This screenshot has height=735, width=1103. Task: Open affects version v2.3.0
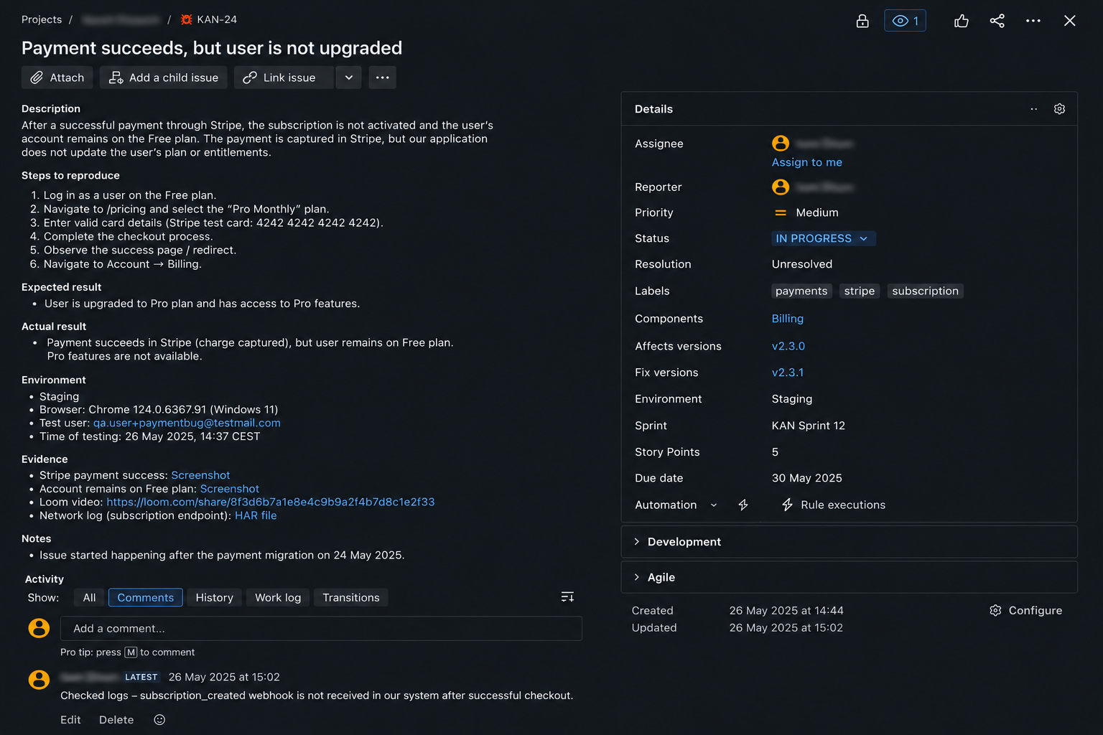click(788, 346)
